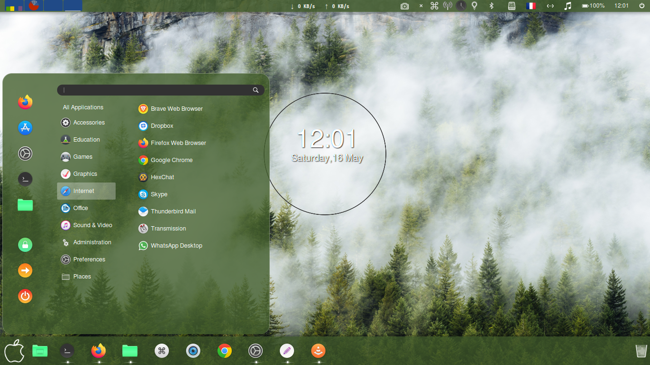Open Terminal in the bottom dock

67,351
